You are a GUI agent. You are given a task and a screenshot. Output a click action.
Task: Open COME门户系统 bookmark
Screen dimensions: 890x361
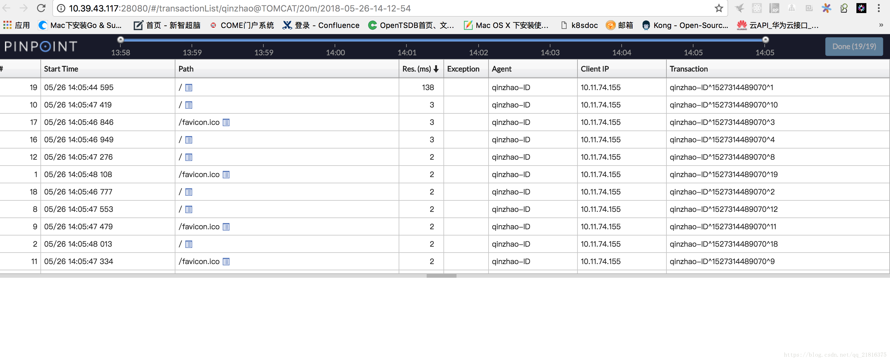(x=242, y=25)
